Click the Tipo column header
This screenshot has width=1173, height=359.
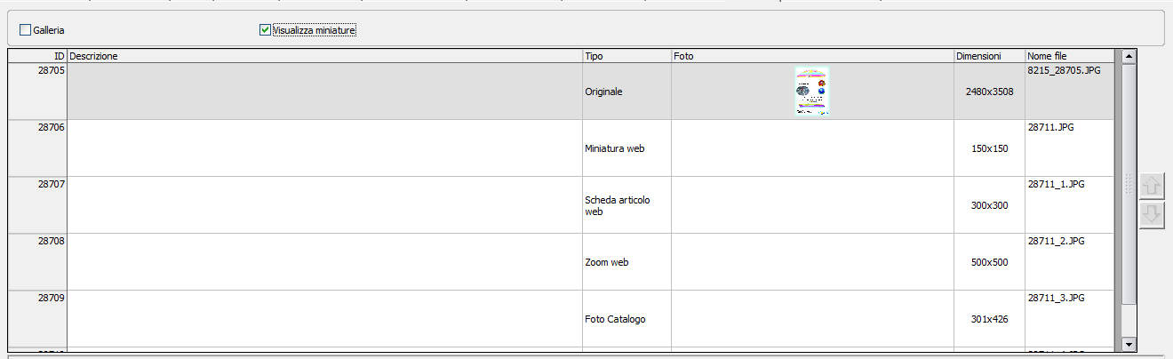(x=626, y=56)
